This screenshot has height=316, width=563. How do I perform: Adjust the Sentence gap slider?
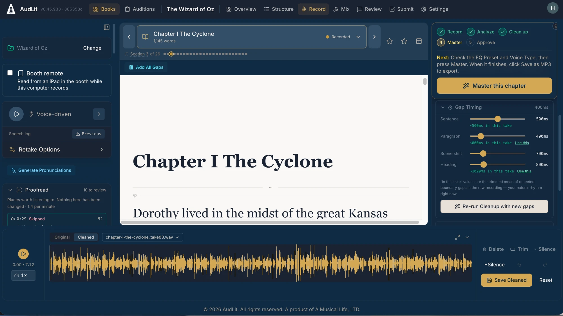[x=497, y=119]
